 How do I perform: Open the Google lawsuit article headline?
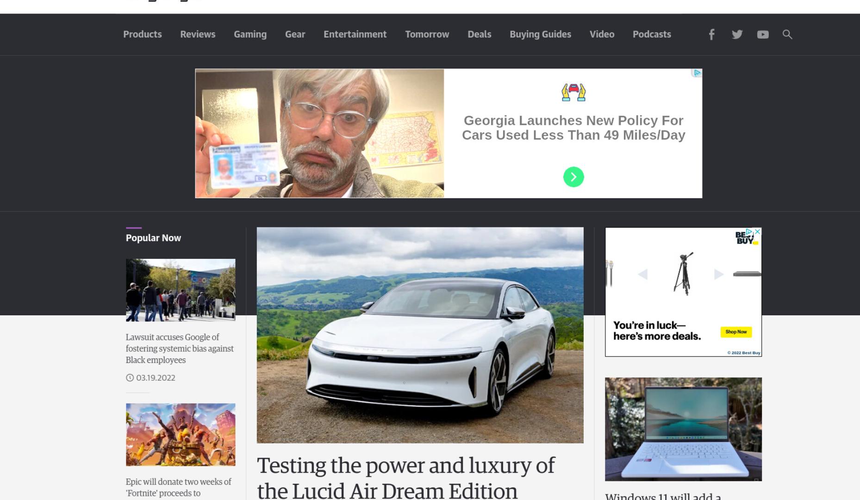tap(180, 349)
